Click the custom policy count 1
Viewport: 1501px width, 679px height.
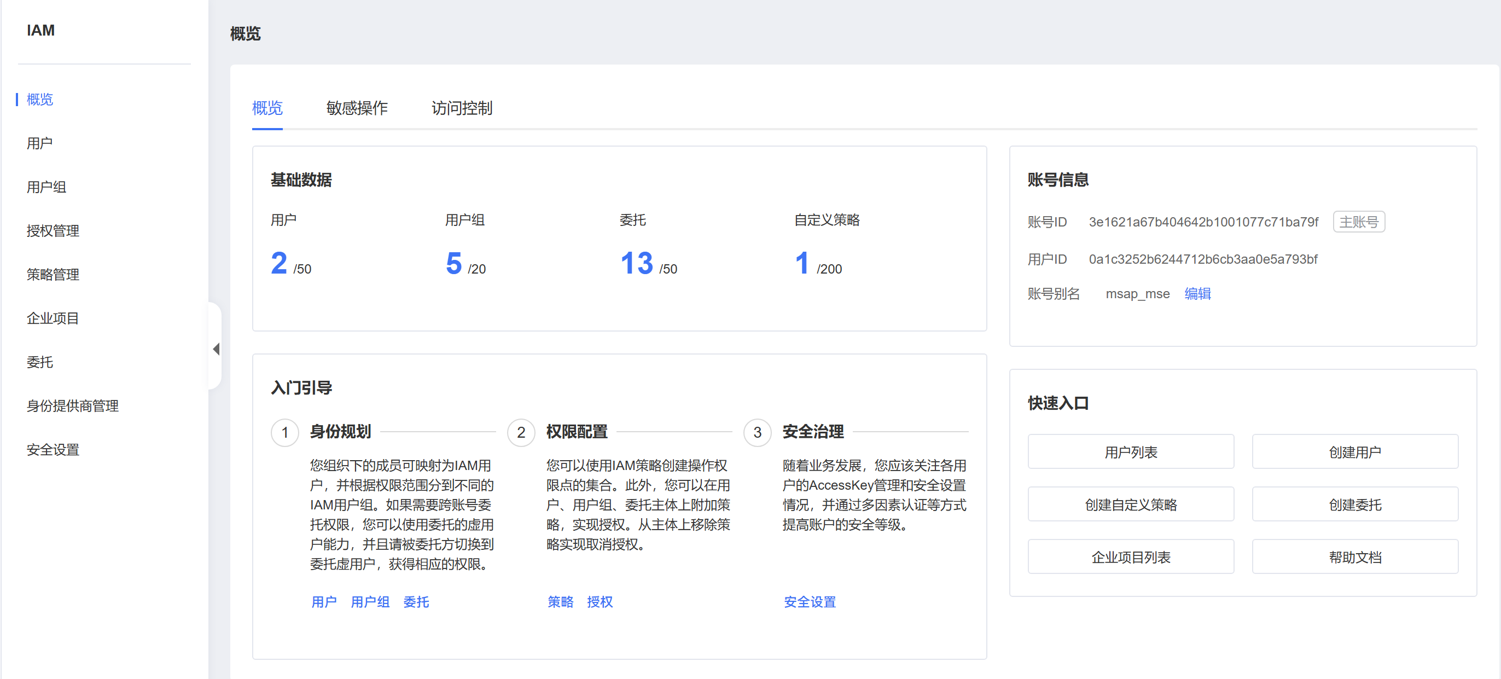(802, 263)
